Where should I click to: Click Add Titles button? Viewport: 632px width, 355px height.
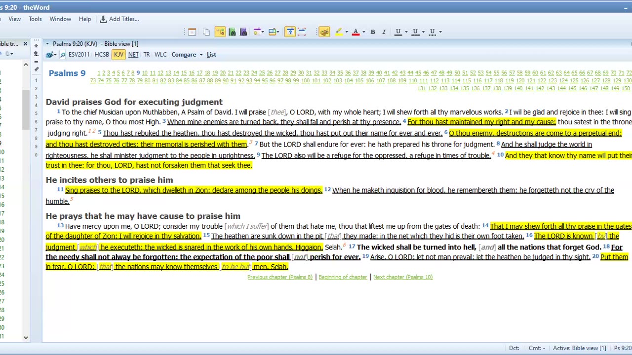tap(119, 19)
